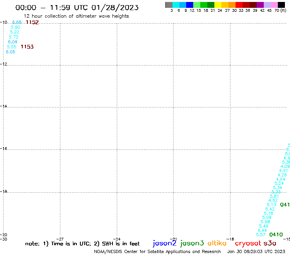
Task: Click the wave height value 5.81
Action: pyautogui.click(x=274, y=196)
